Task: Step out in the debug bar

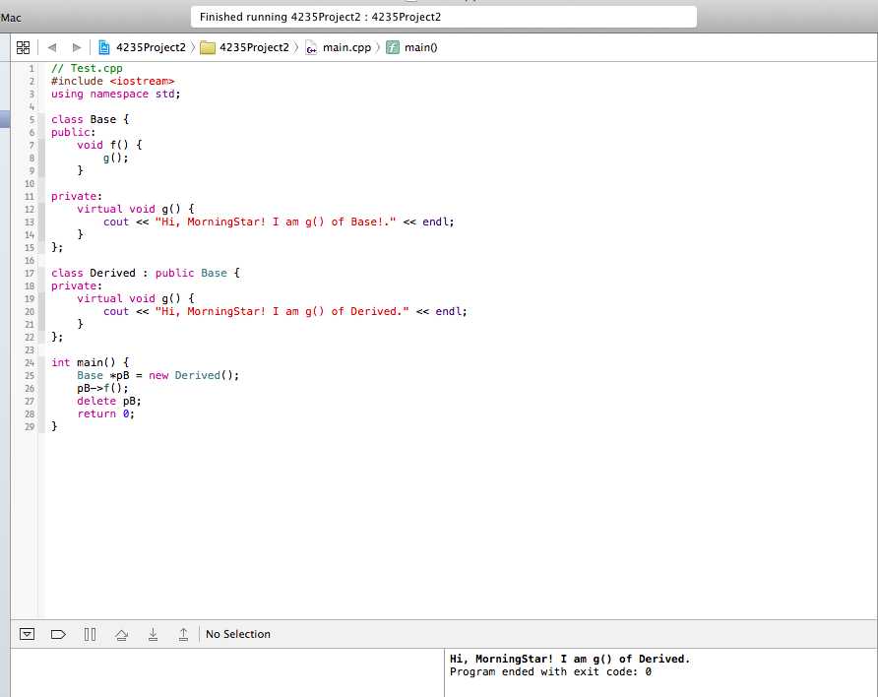Action: pyautogui.click(x=183, y=634)
